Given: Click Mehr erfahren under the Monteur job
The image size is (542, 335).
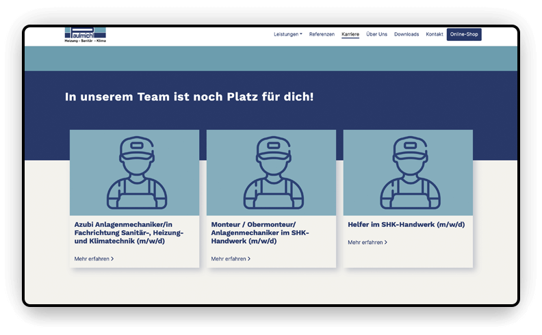Looking at the screenshot, I should pyautogui.click(x=228, y=259).
